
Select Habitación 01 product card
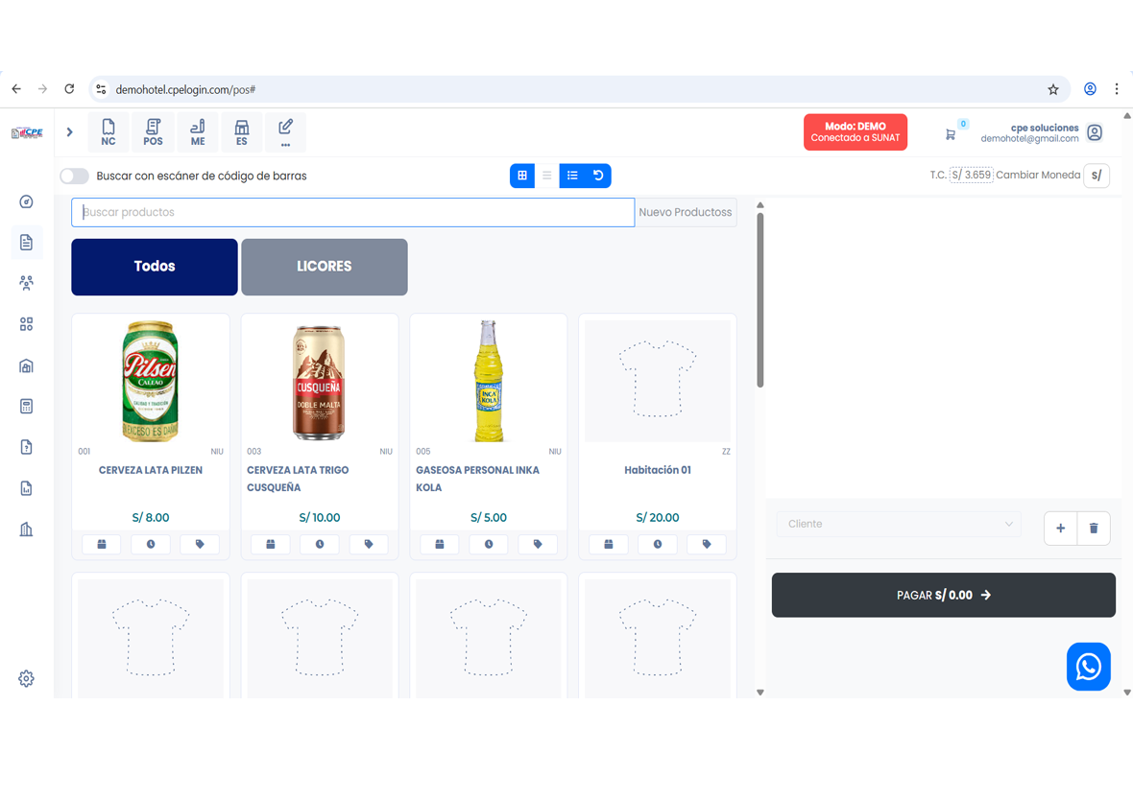(x=658, y=436)
